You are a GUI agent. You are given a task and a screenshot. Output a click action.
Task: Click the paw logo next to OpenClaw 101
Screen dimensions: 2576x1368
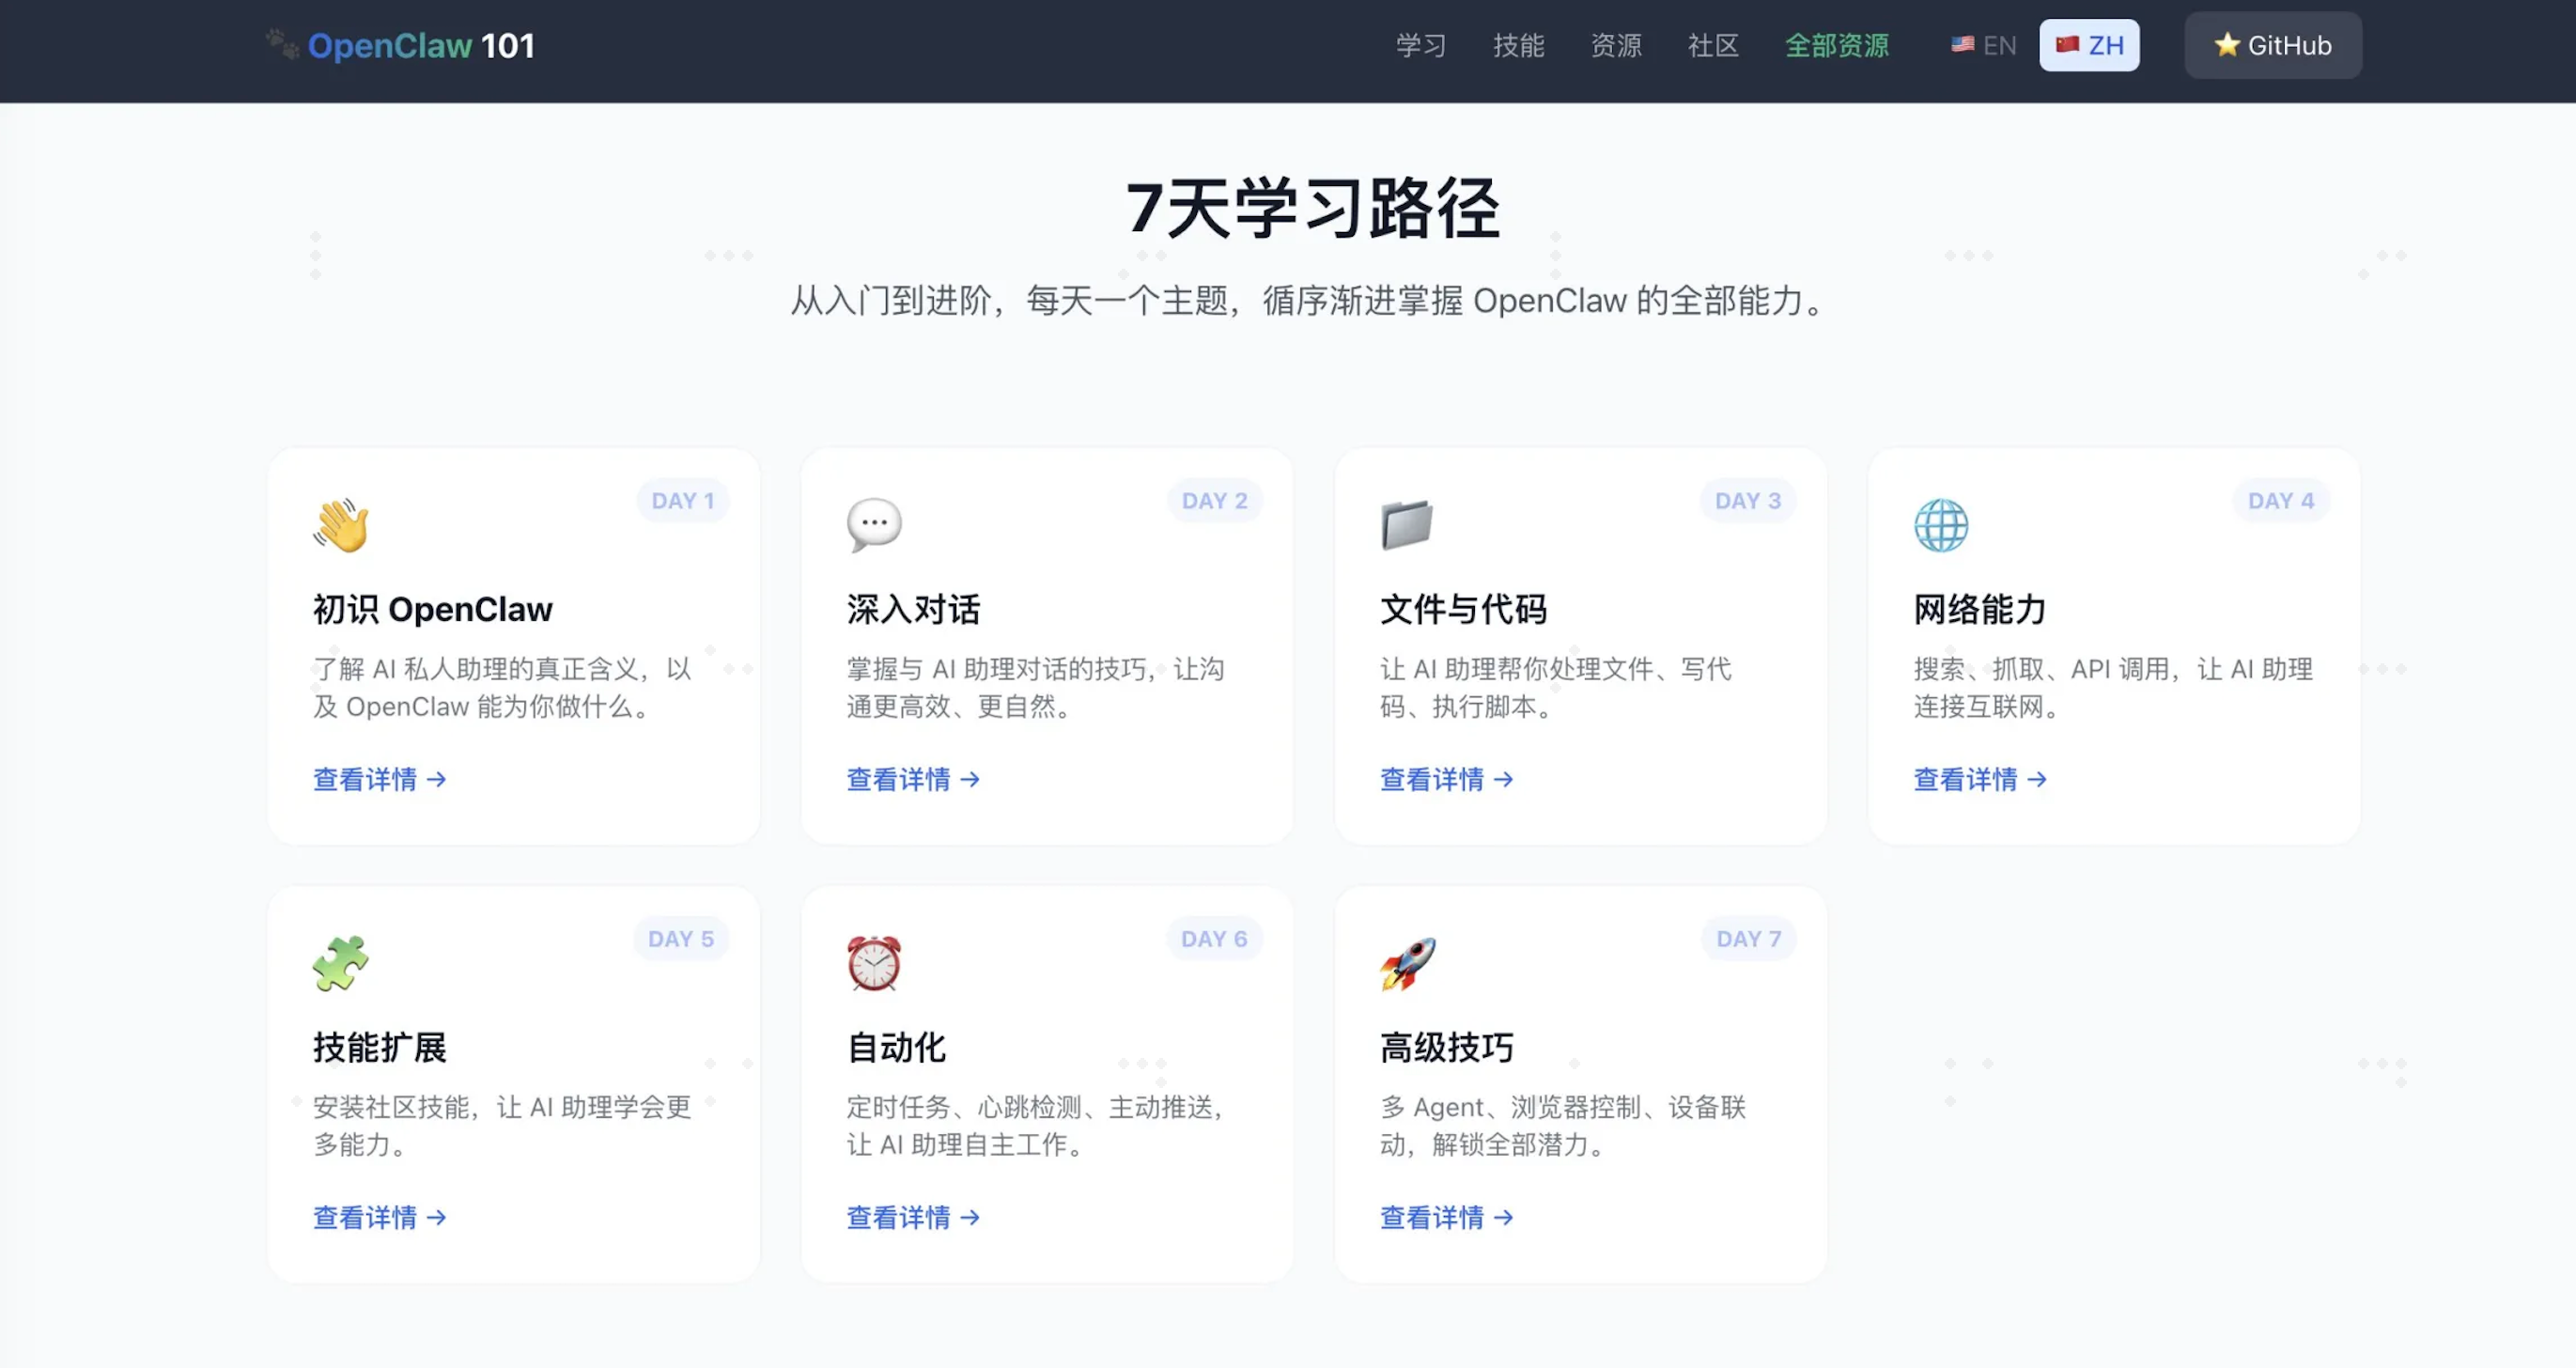tap(283, 45)
